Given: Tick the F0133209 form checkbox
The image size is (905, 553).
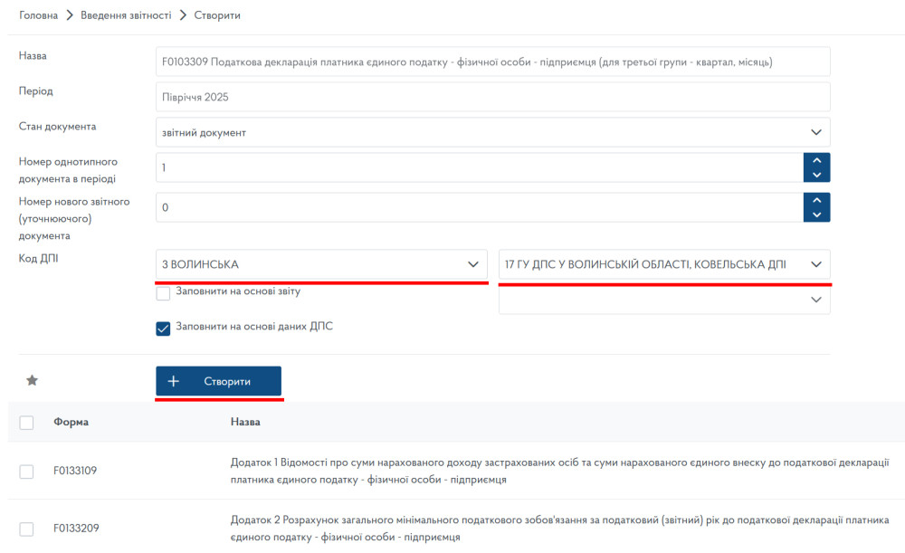Looking at the screenshot, I should tap(26, 529).
